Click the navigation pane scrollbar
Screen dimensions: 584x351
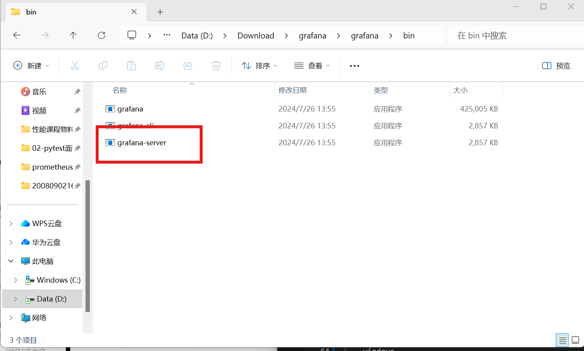tap(88, 246)
